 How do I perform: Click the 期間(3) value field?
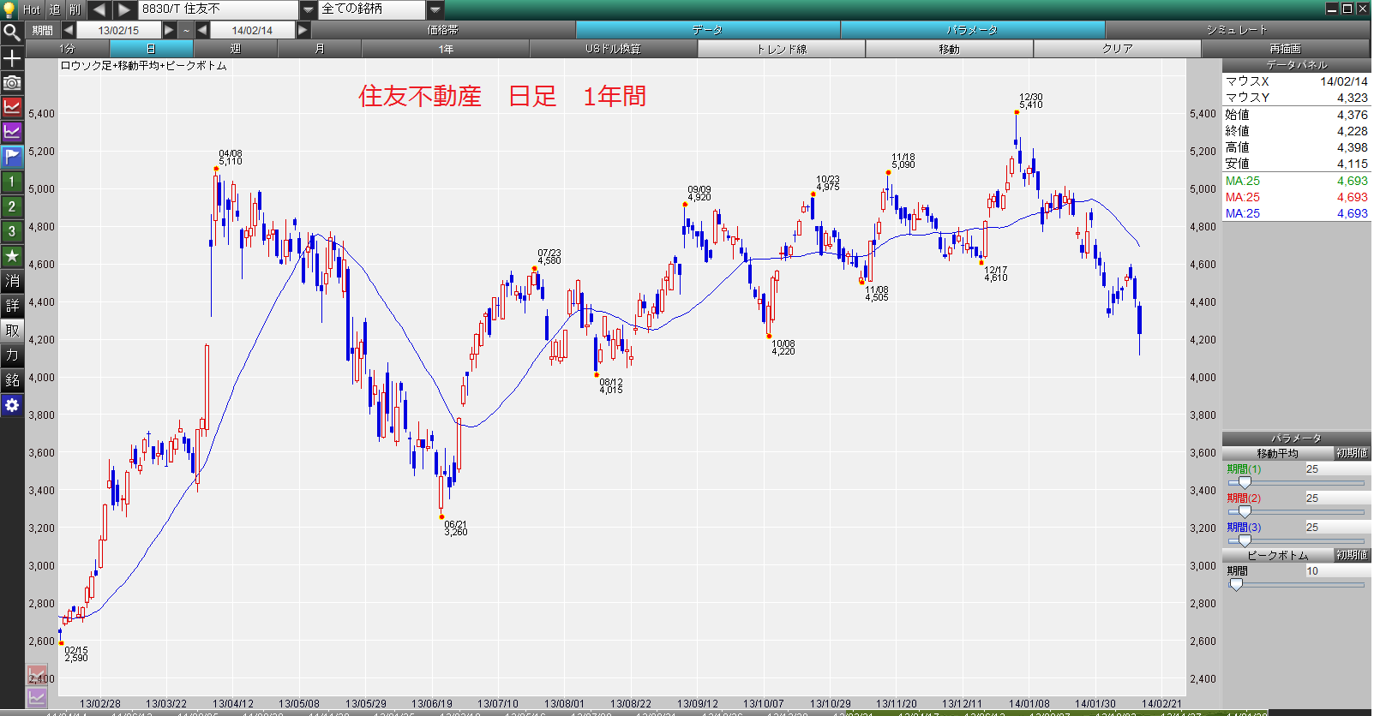pyautogui.click(x=1337, y=528)
